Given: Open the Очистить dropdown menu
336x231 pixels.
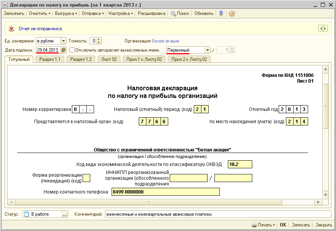Looking at the screenshot, I should (x=40, y=13).
